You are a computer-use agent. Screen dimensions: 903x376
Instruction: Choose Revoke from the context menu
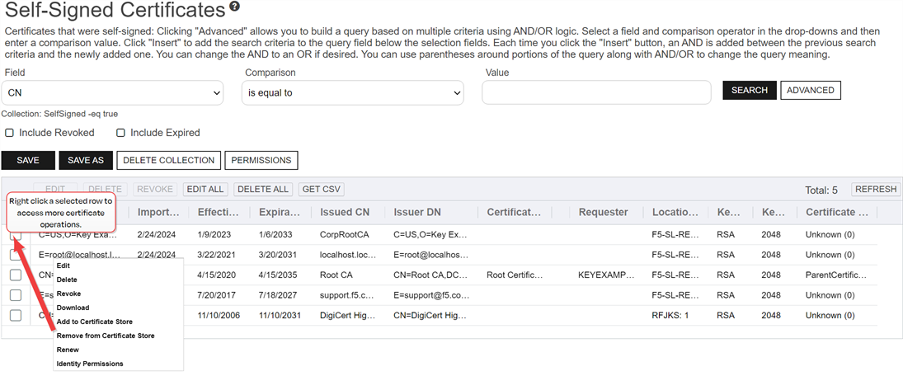68,294
